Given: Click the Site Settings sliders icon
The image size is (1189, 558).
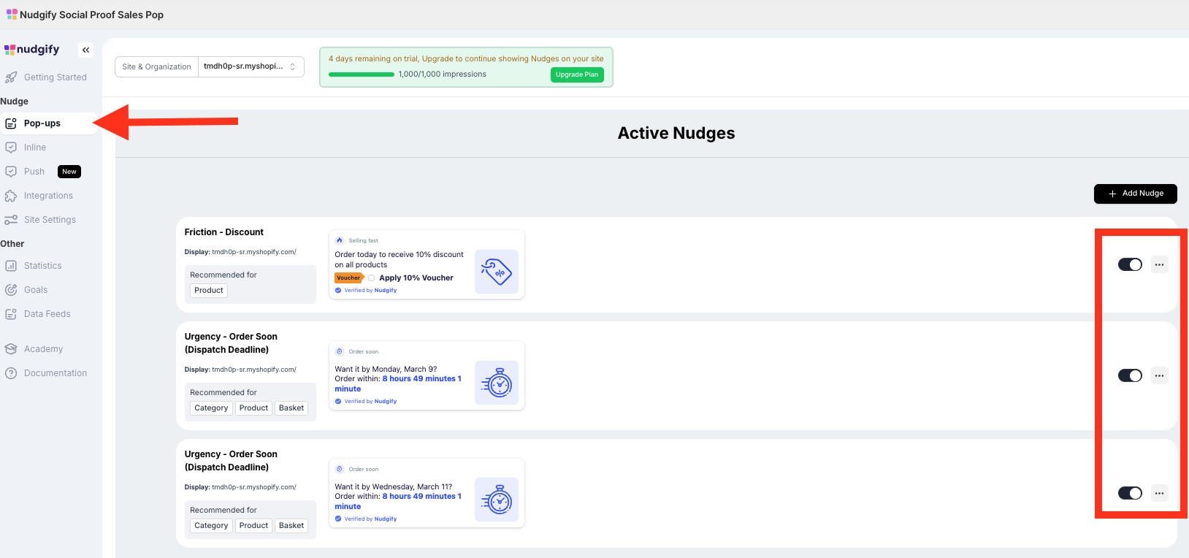Looking at the screenshot, I should pos(11,220).
